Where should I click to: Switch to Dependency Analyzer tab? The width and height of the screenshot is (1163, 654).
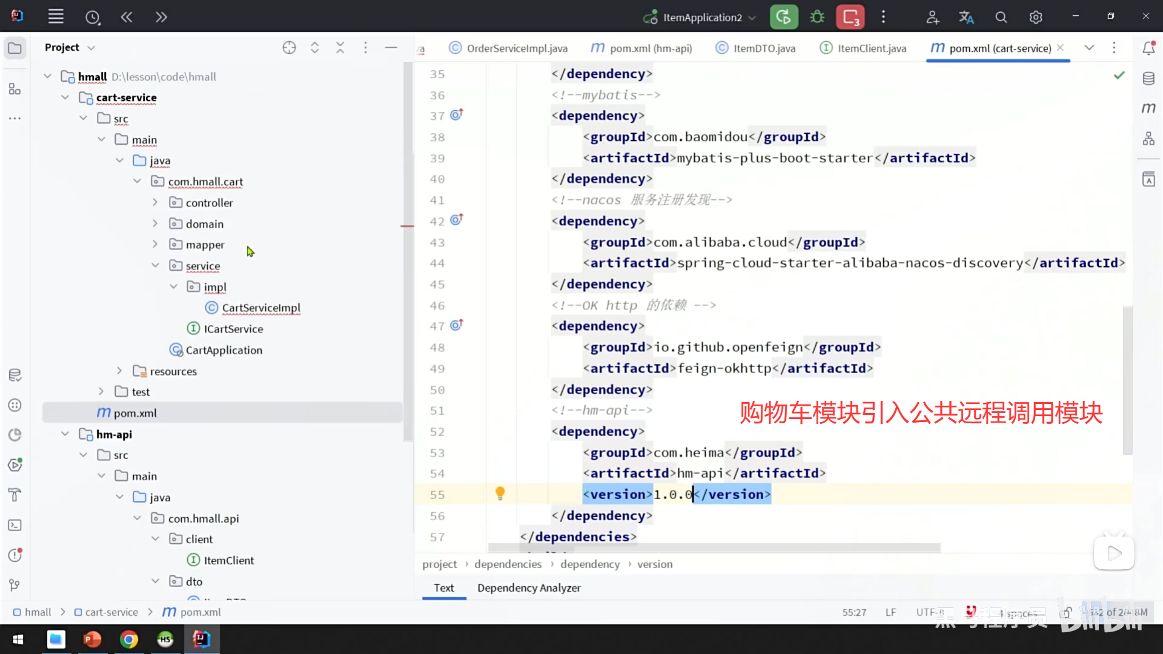click(x=528, y=587)
